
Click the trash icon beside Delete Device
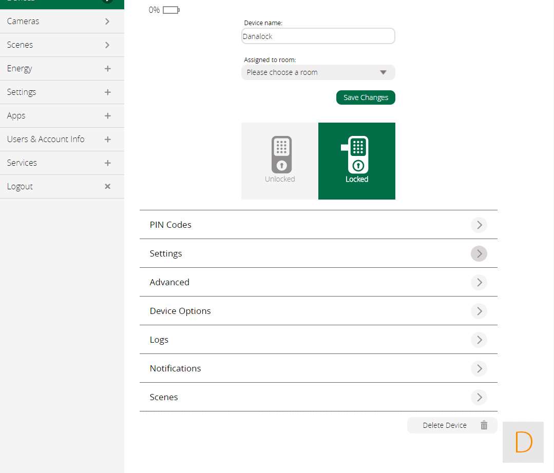point(484,425)
